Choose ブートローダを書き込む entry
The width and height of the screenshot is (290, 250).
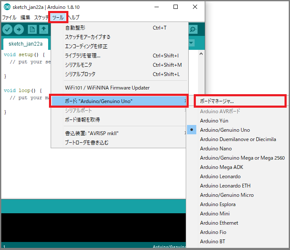118,142
